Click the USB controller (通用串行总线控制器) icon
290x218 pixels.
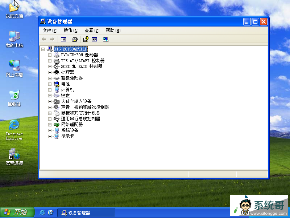tap(57, 119)
